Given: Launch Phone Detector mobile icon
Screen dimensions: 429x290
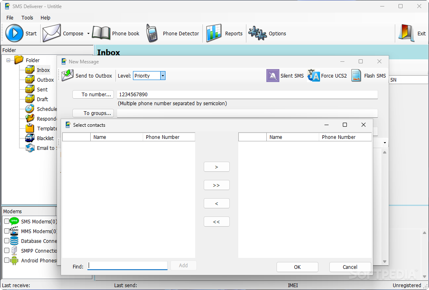Looking at the screenshot, I should (x=152, y=33).
